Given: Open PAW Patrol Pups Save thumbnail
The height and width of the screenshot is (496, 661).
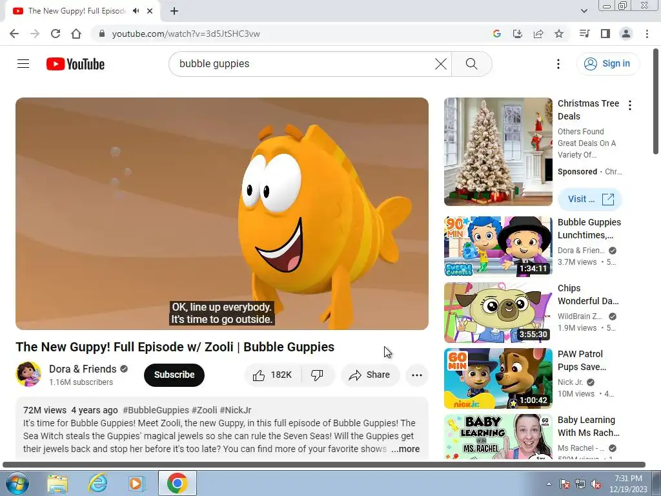Looking at the screenshot, I should pyautogui.click(x=498, y=378).
